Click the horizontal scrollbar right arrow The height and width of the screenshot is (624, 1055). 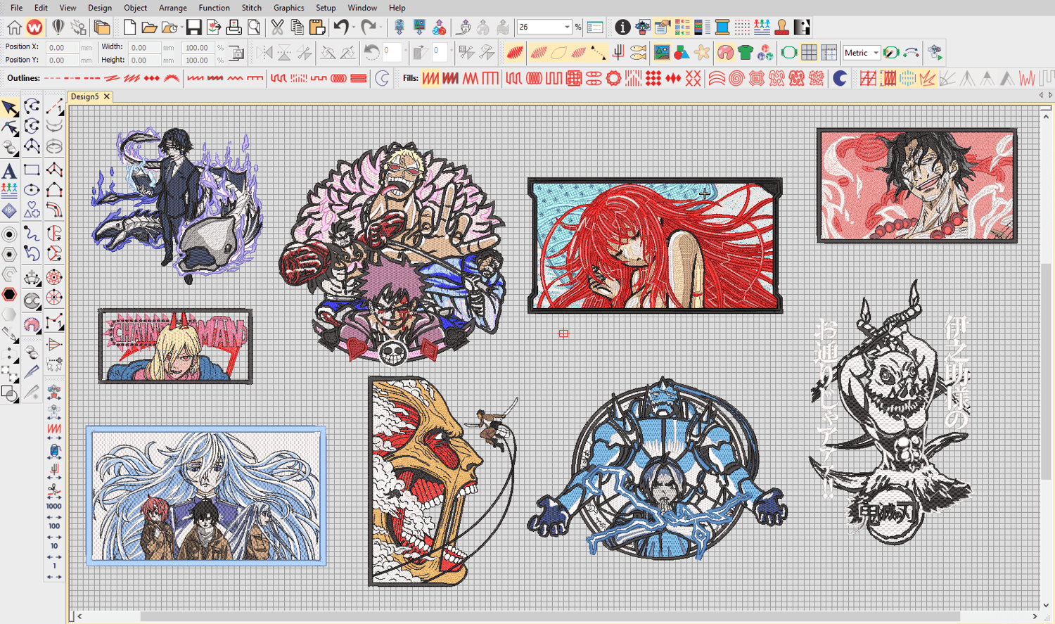(x=1035, y=617)
